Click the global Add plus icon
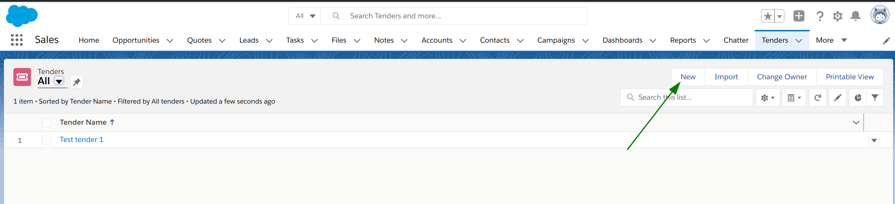The width and height of the screenshot is (895, 204). tap(799, 16)
